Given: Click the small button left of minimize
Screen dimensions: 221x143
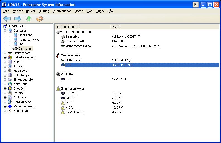Looking at the screenshot, I should click(x=196, y=5).
